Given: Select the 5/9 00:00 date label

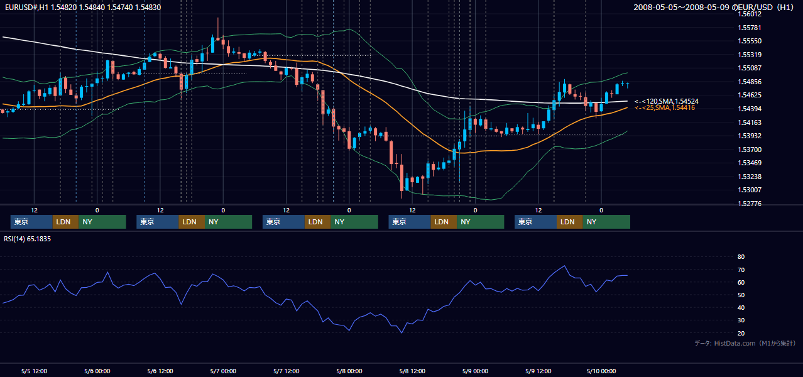Looking at the screenshot, I should [475, 371].
